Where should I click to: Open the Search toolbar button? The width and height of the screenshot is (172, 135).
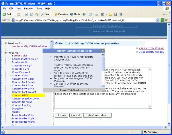(46, 14)
